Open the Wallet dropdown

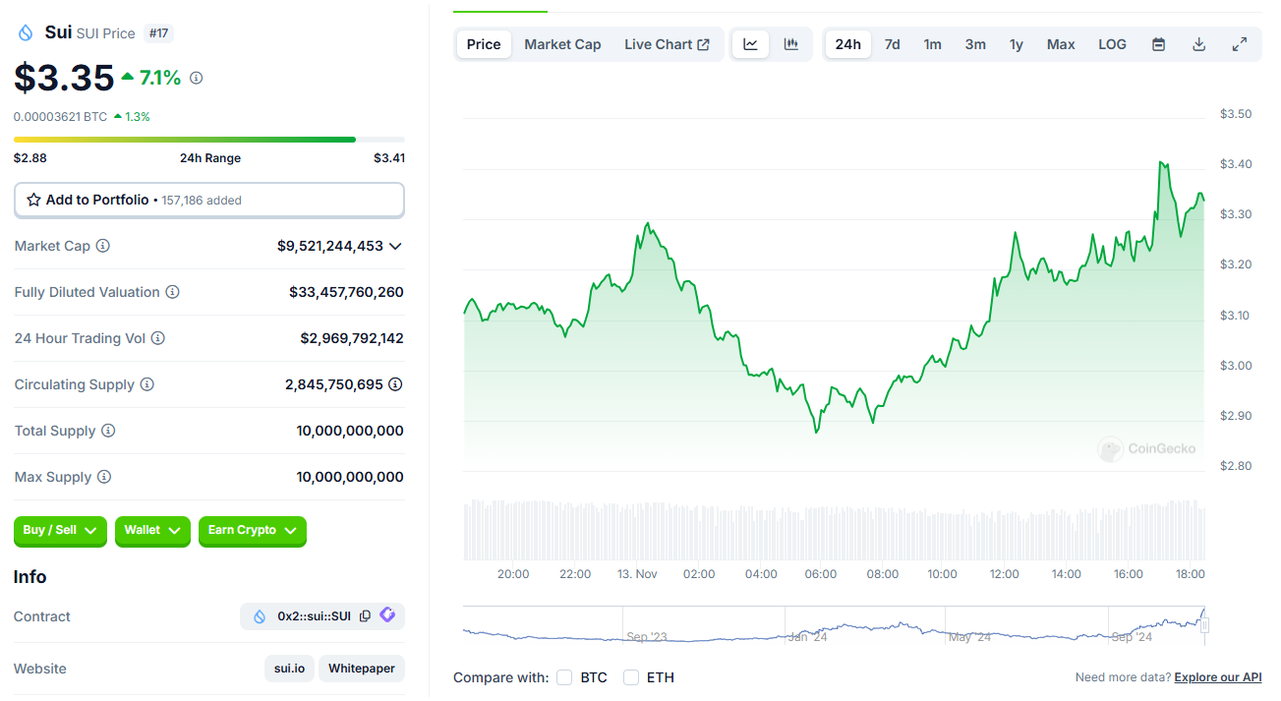coord(152,531)
